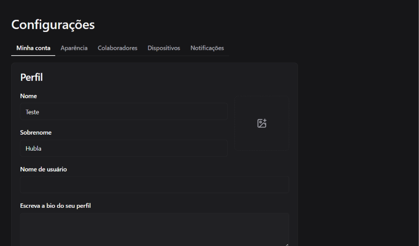This screenshot has height=246, width=419.
Task: Click the Escreva a bio label
Action: click(56, 206)
